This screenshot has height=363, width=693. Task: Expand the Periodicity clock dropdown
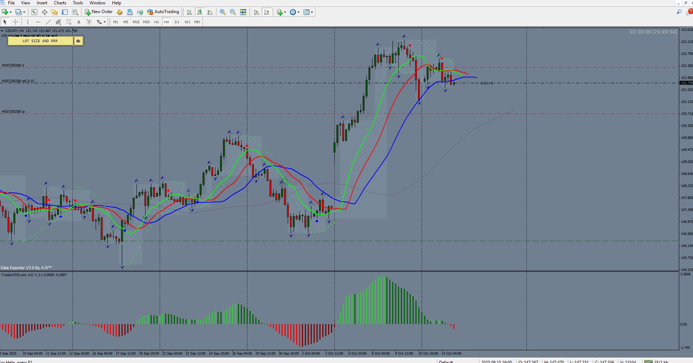point(298,12)
